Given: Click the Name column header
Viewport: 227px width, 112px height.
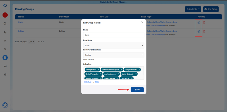Looking at the screenshot, I should (x=21, y=17).
